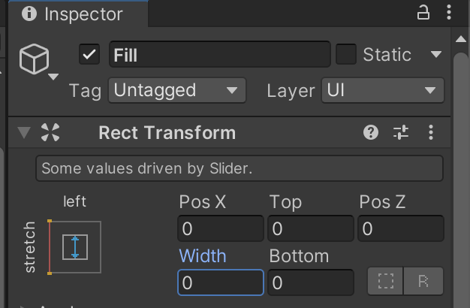Open the Tag dropdown showing Untagged
Screen dimensions: 470x308
[176, 91]
